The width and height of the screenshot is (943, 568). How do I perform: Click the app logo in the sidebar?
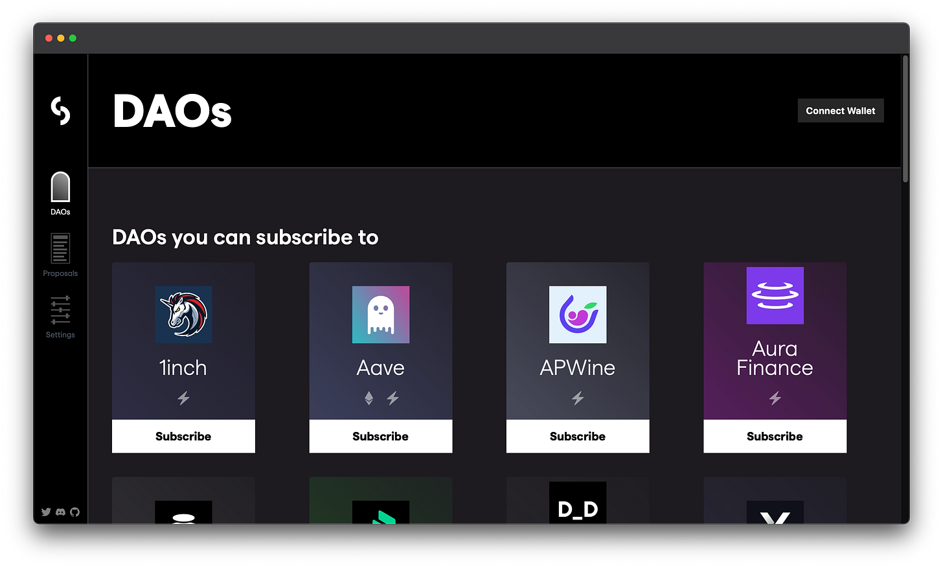[60, 111]
